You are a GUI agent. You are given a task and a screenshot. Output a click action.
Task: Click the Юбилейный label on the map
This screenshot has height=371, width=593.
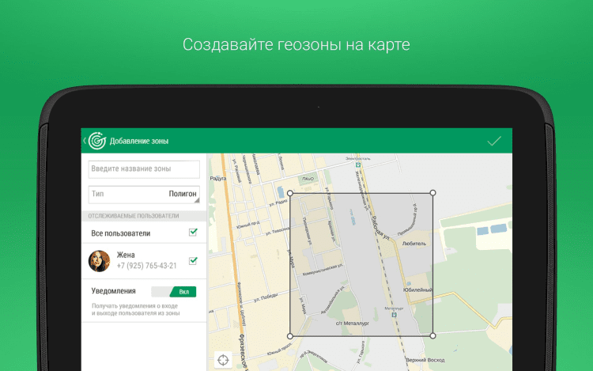(417, 290)
